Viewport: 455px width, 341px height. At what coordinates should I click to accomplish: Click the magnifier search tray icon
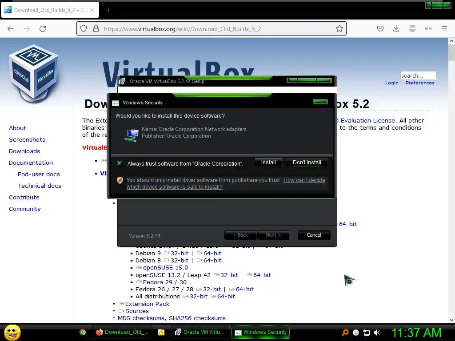pos(345,333)
